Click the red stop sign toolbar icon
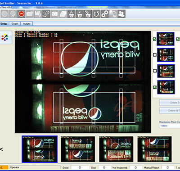This screenshot has height=171, width=180. (x=21, y=14)
